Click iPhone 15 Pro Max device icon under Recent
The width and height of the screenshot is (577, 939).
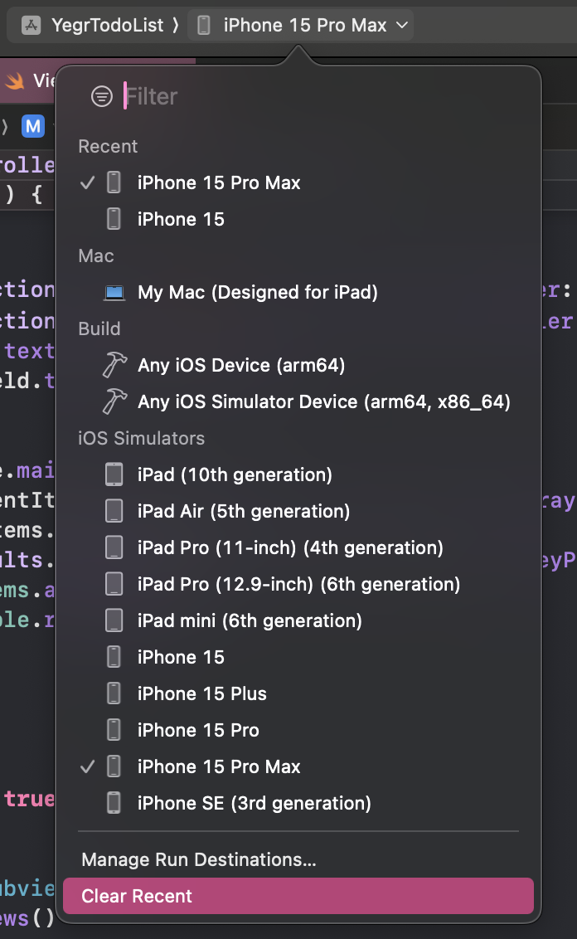114,182
